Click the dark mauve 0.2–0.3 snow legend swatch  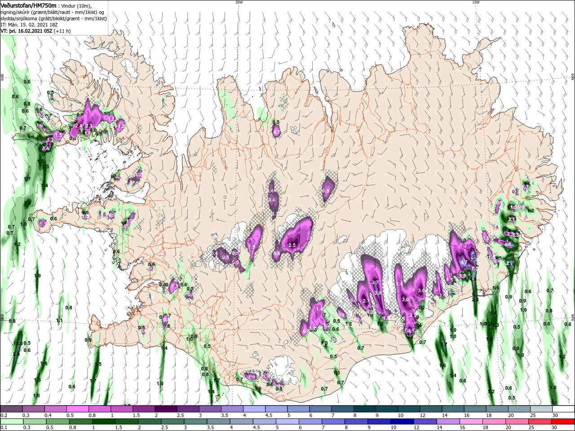(x=11, y=409)
